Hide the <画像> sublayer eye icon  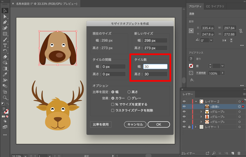click(184, 107)
